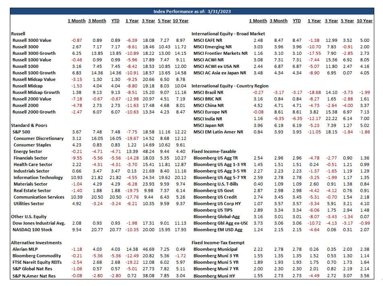The height and width of the screenshot is (286, 383).
Task: Click the 'Fixed Income-Tax Exempt' heading
Action: tap(218, 243)
